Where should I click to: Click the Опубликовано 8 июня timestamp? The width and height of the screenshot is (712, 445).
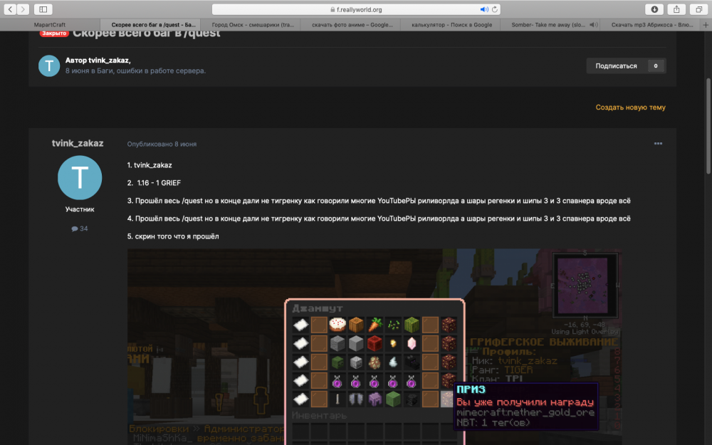[162, 144]
